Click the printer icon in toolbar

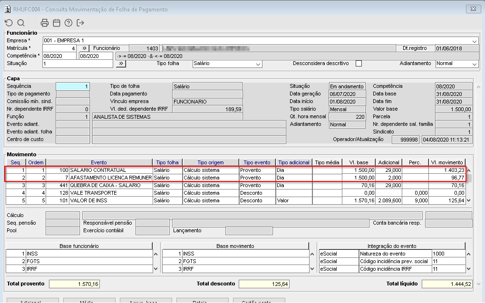(x=45, y=23)
